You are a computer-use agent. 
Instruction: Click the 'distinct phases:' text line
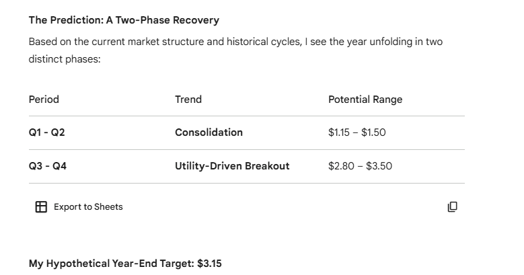(64, 59)
